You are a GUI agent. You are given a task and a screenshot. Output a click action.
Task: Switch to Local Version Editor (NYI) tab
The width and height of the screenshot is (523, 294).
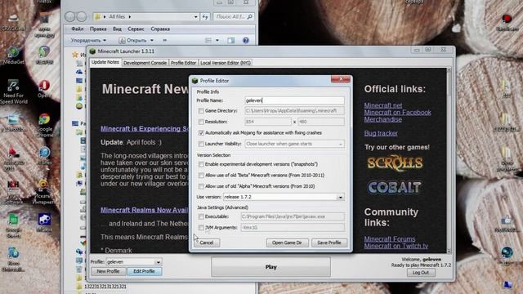[x=226, y=63]
